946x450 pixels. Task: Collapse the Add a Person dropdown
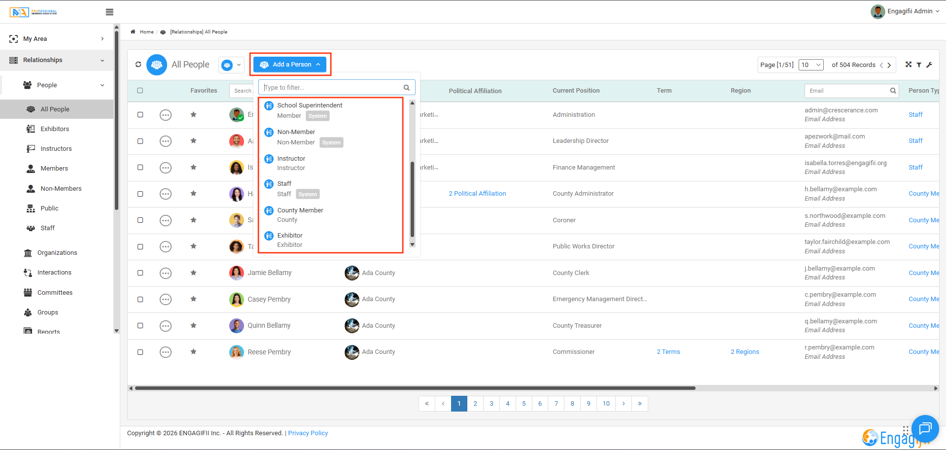290,65
